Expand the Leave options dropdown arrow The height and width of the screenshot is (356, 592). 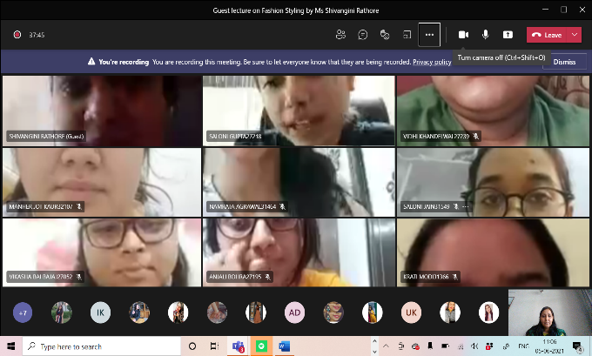575,35
